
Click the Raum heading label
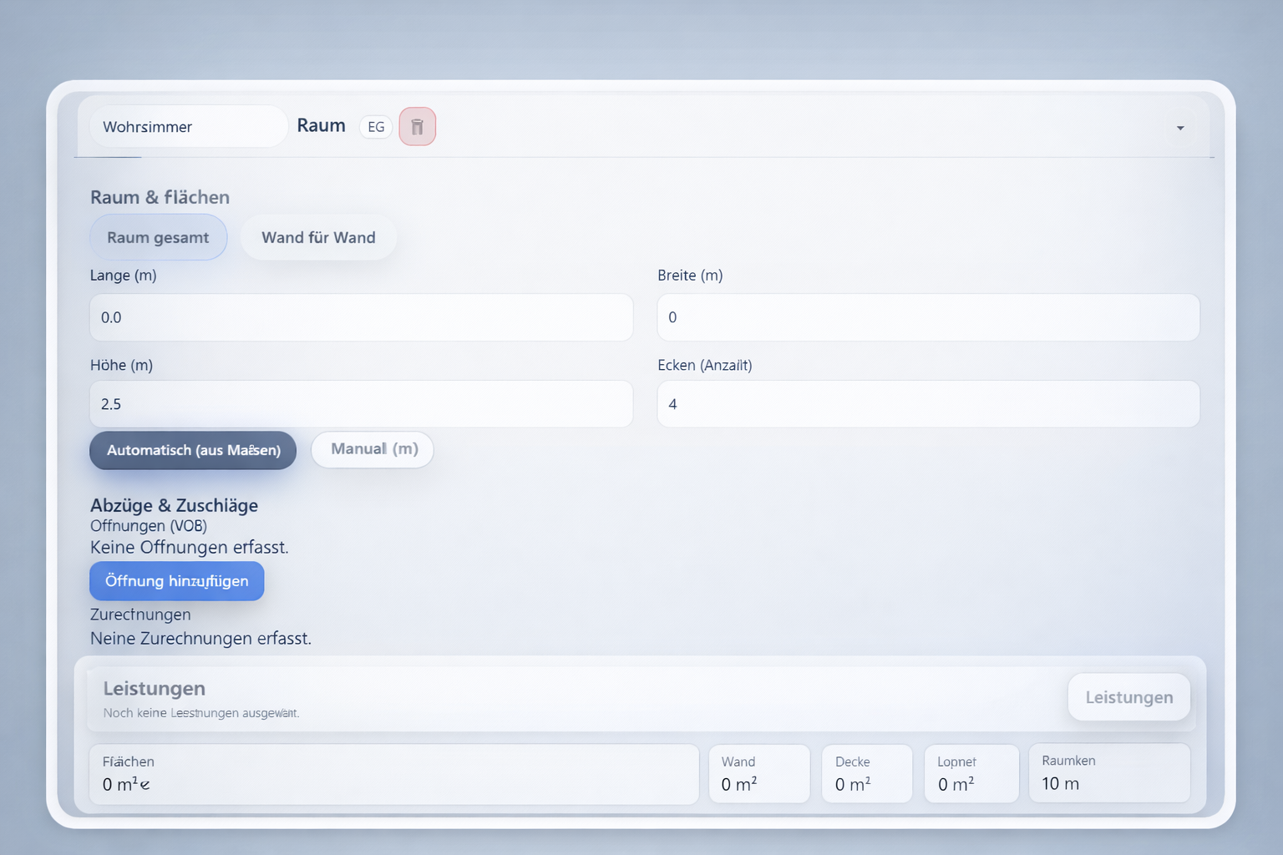point(321,125)
